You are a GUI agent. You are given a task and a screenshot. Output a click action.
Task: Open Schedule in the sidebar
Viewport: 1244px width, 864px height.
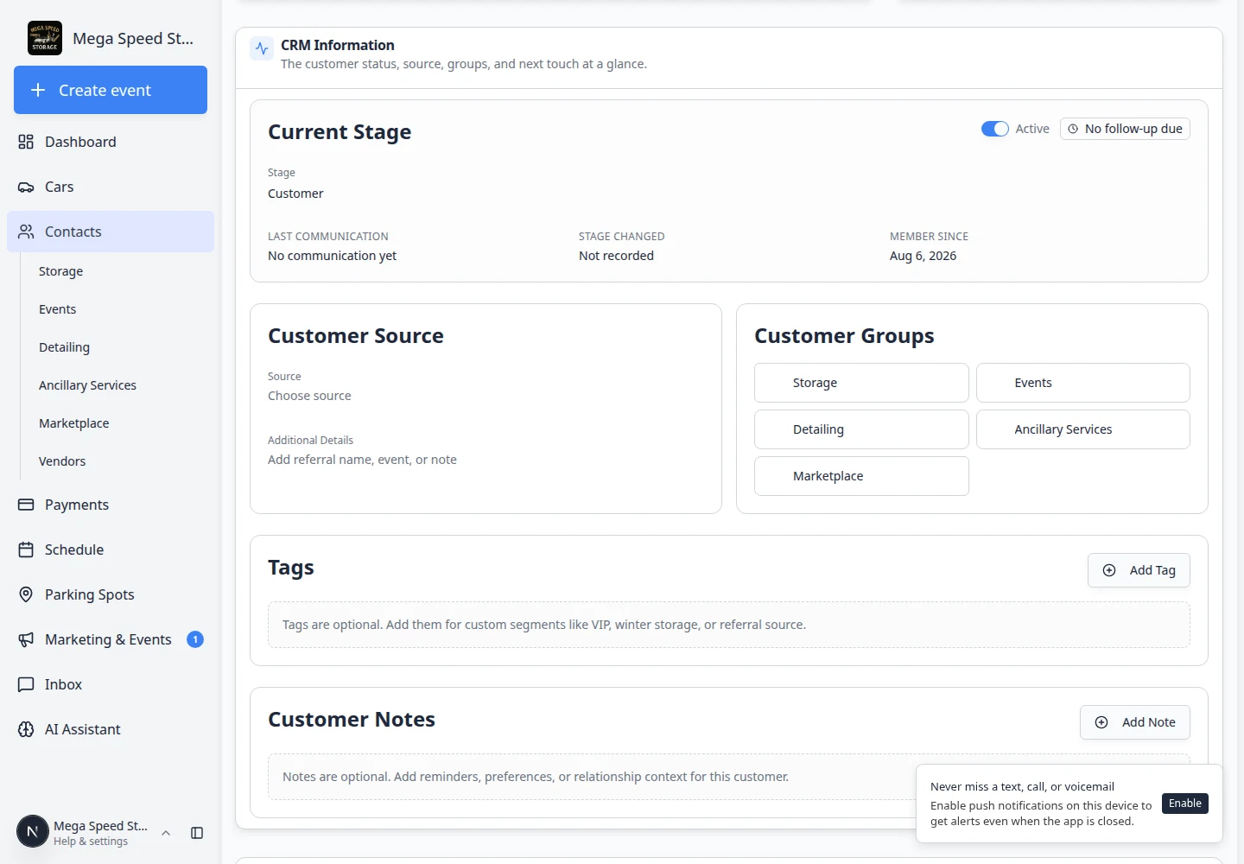coord(111,550)
